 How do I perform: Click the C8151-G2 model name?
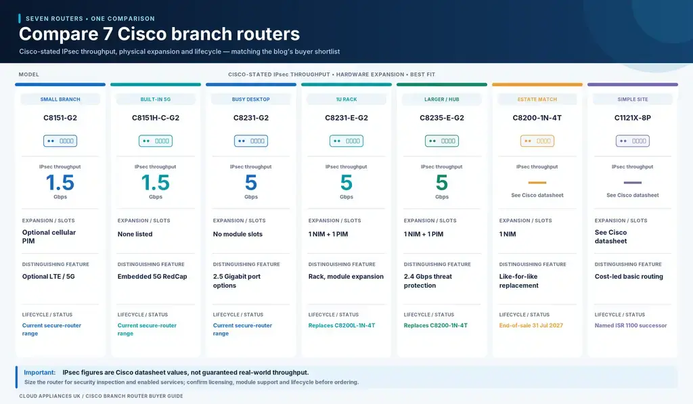60,118
